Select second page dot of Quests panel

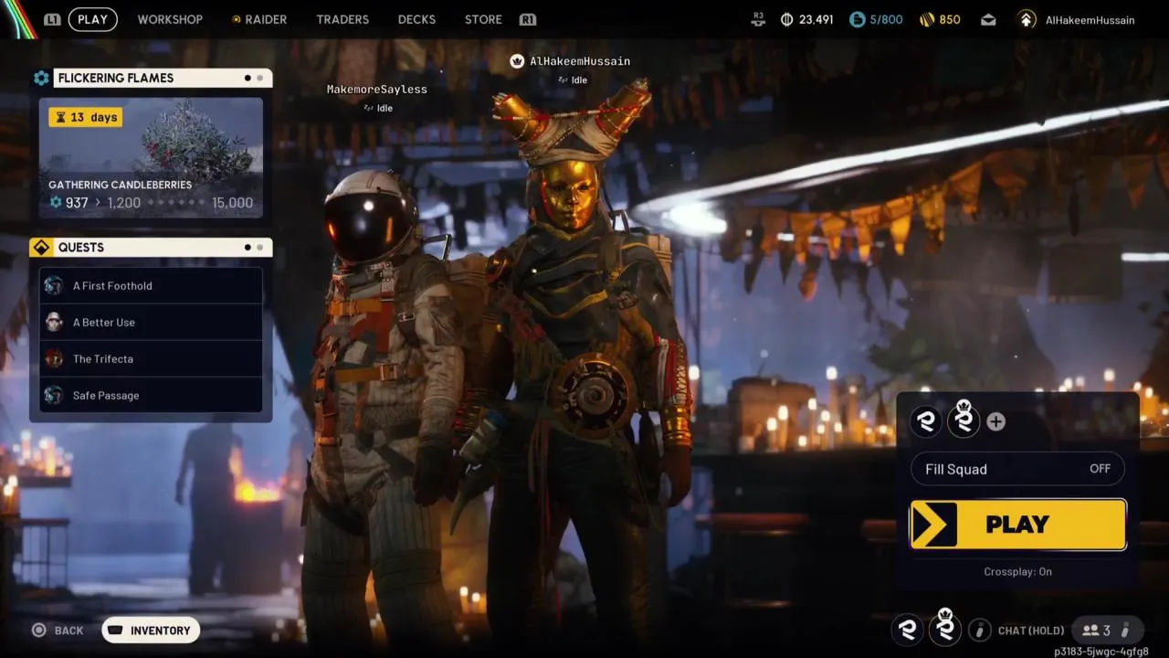click(260, 248)
